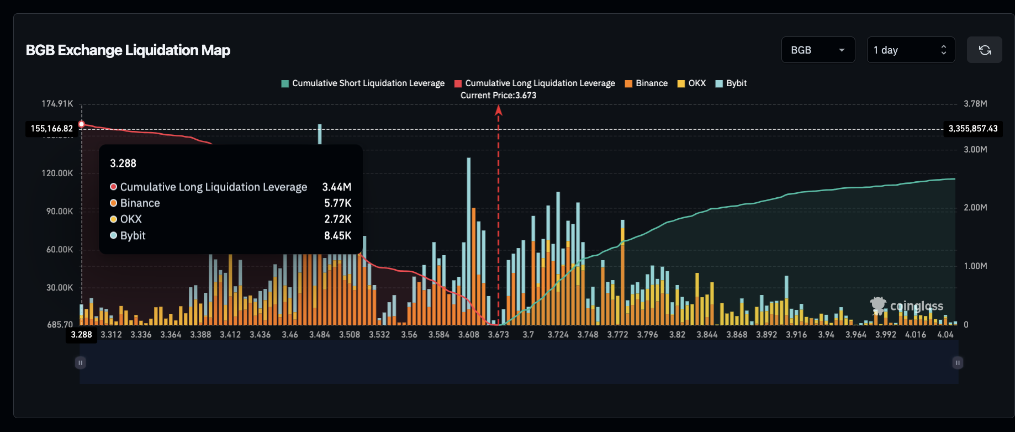Click the left range slider handle
The width and height of the screenshot is (1015, 432).
pos(81,363)
